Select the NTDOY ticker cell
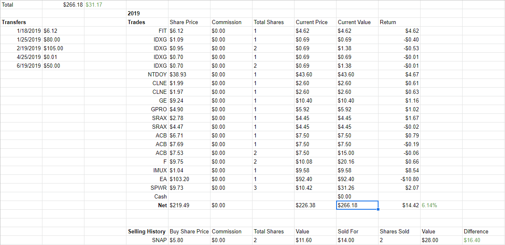 click(157, 74)
